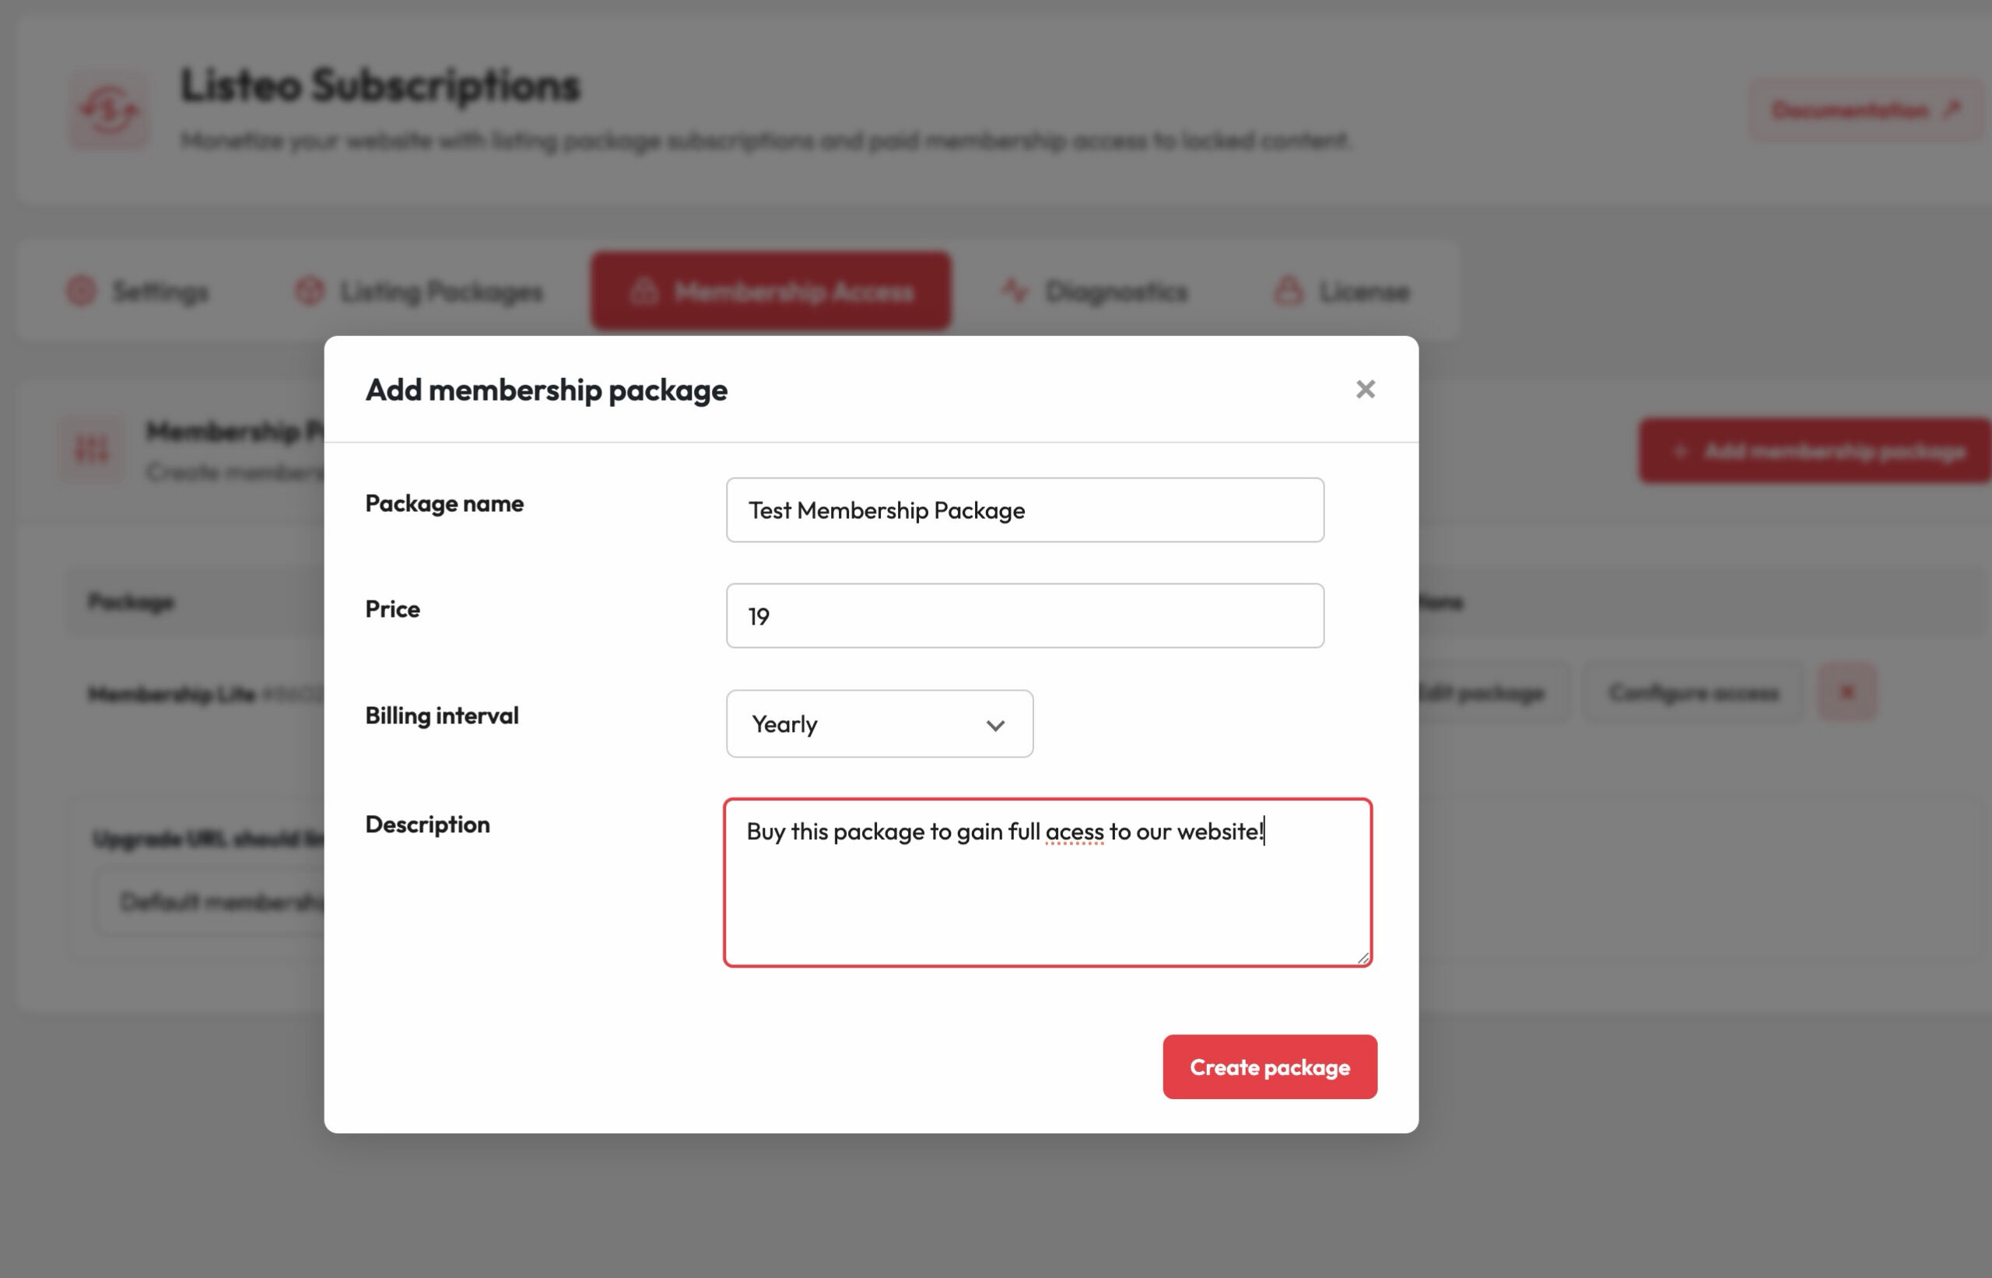Open the Diagnostics tab
1992x1278 pixels.
pos(1095,291)
